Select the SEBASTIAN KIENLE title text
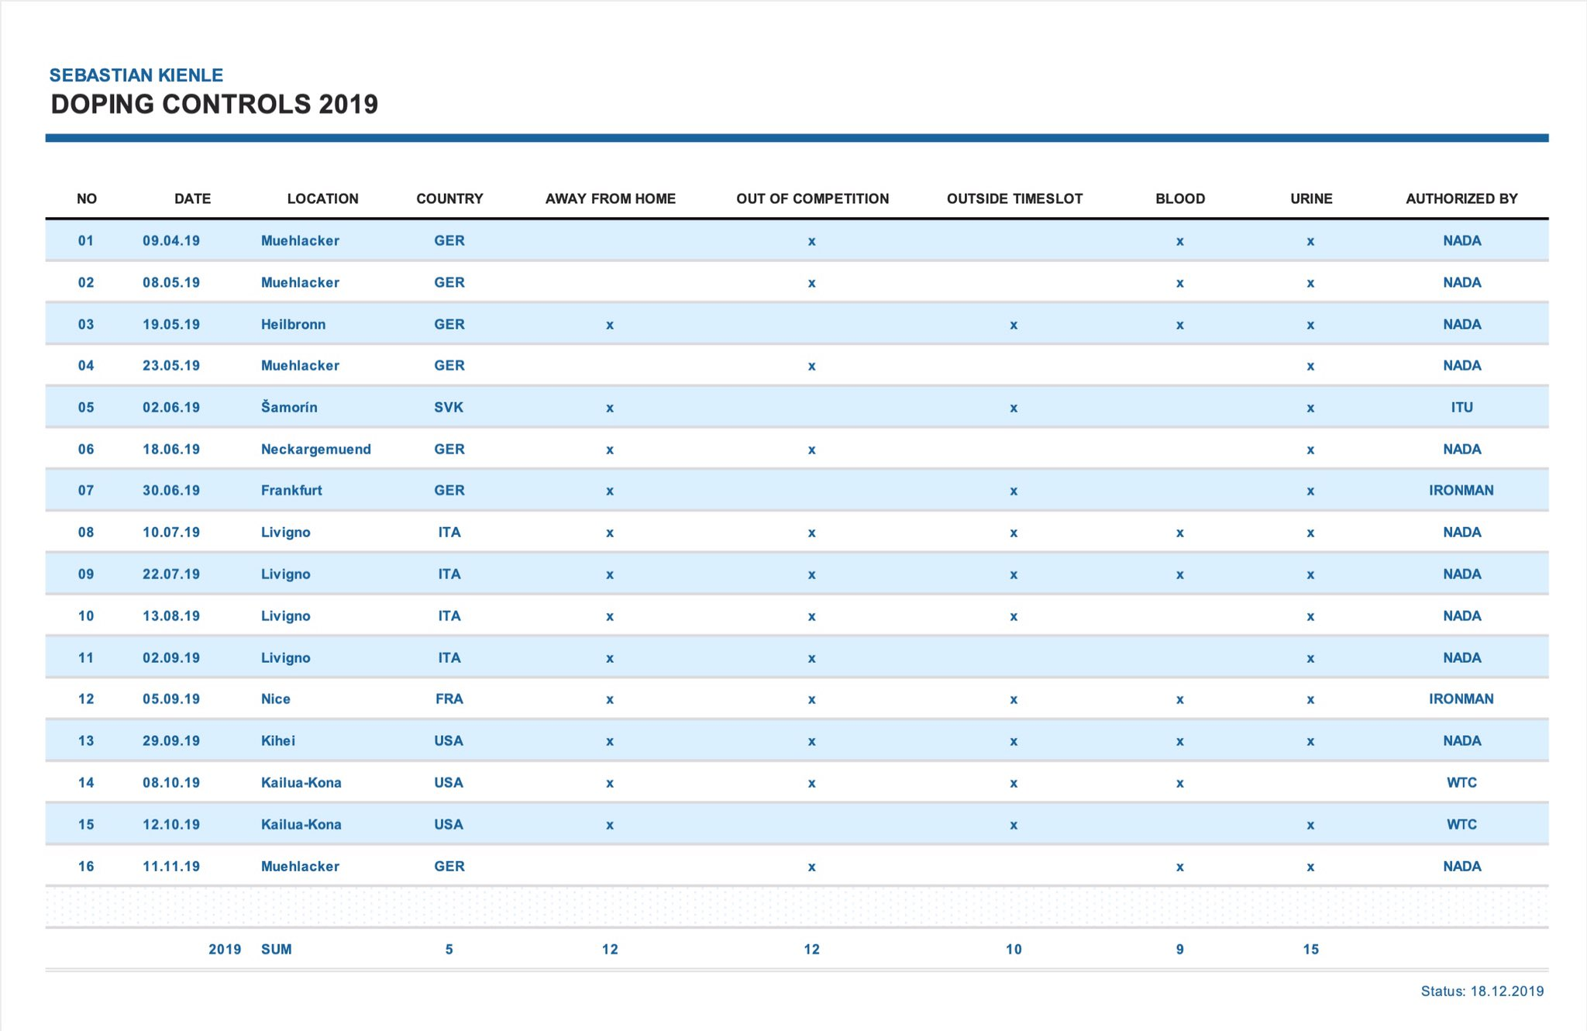1587x1031 pixels. click(x=136, y=75)
